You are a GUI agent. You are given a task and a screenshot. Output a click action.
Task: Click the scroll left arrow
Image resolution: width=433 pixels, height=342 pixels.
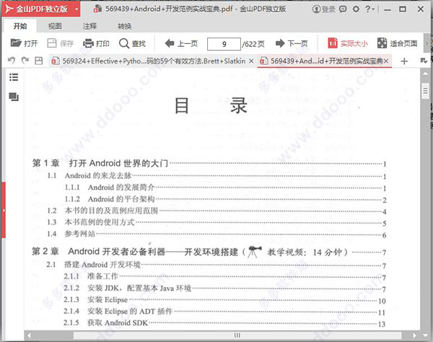pos(29,336)
